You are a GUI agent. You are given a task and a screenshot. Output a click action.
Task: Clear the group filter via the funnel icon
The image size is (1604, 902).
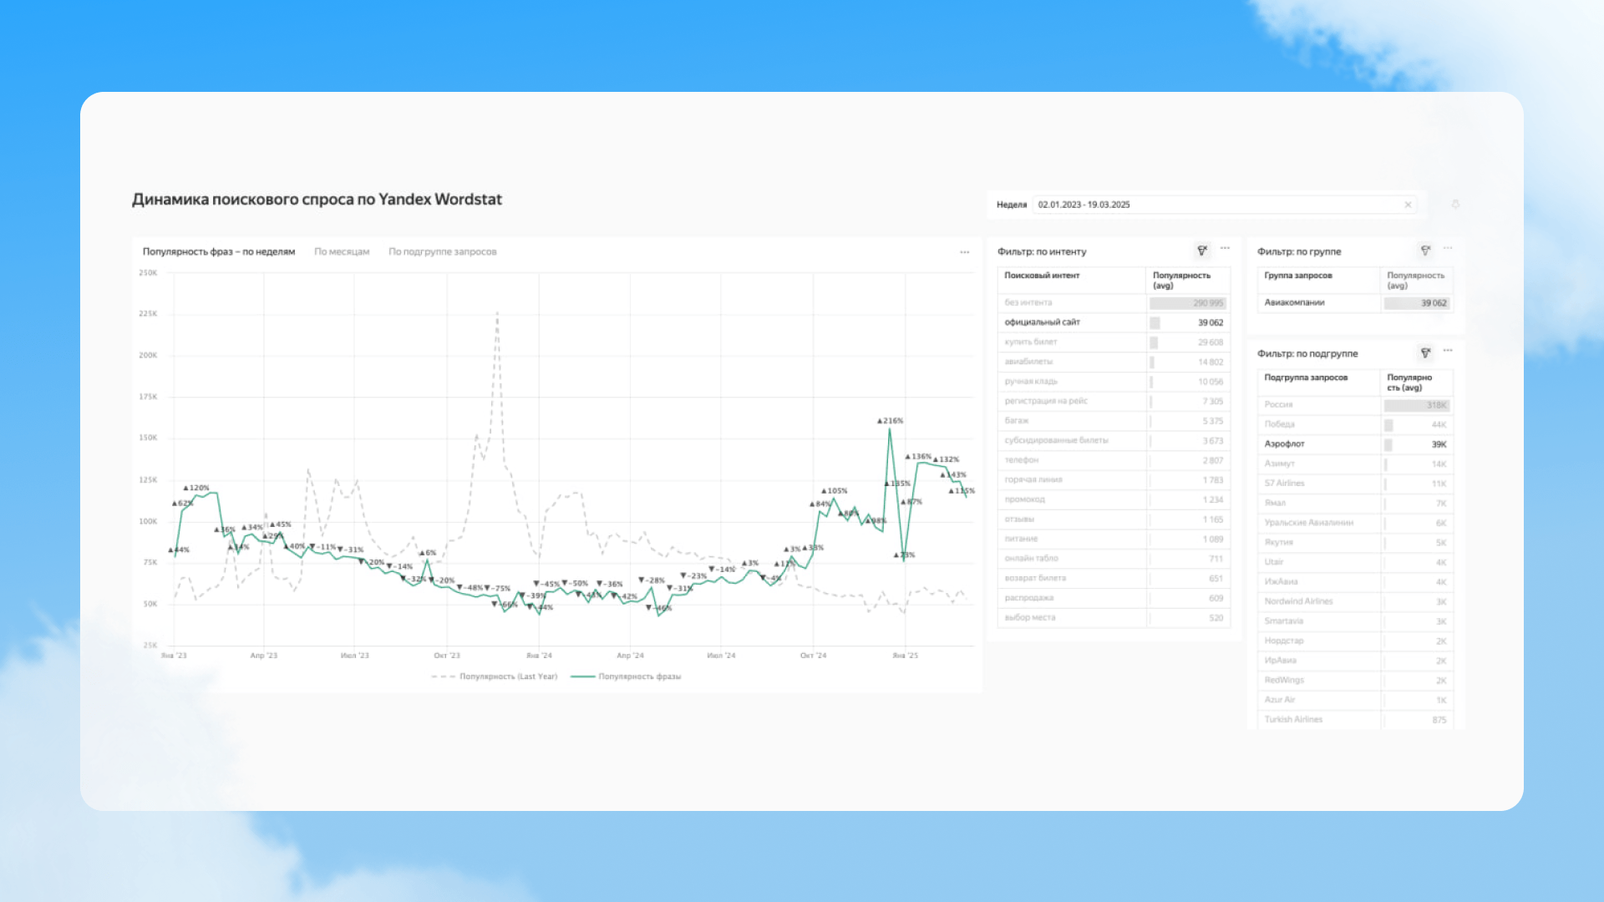[1425, 251]
